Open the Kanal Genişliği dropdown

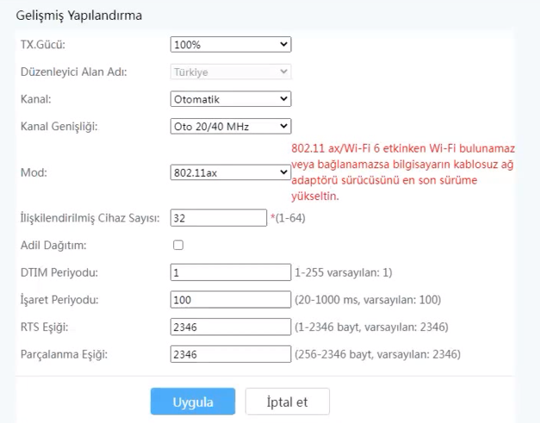click(231, 127)
